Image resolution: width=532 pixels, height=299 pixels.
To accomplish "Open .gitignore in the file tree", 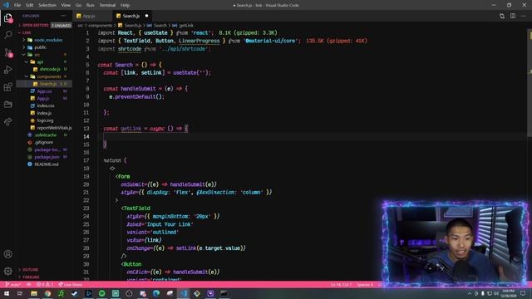I will pyautogui.click(x=43, y=142).
